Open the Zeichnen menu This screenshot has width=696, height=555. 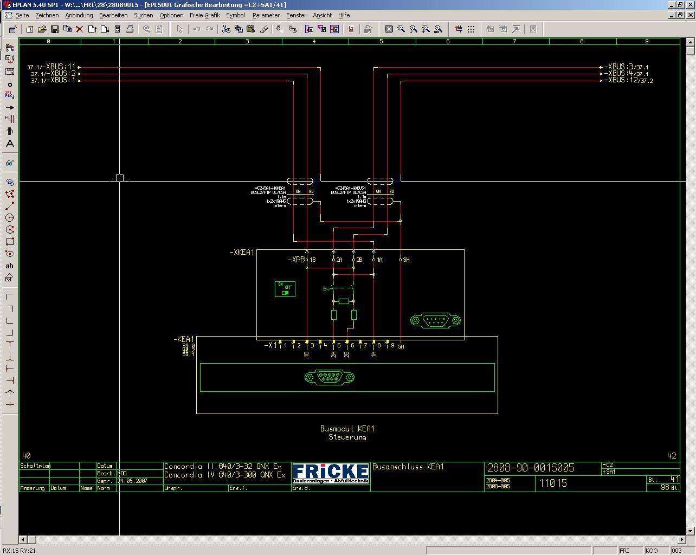(47, 15)
